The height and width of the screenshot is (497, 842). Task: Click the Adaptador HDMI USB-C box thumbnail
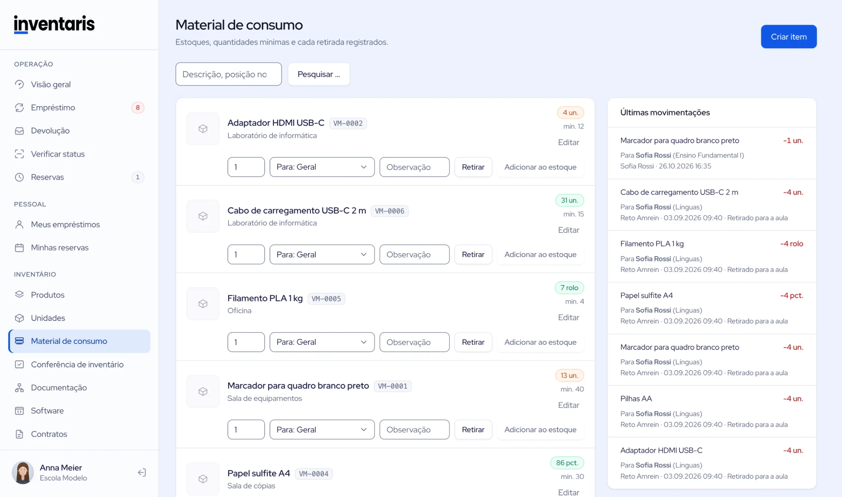[x=203, y=129]
